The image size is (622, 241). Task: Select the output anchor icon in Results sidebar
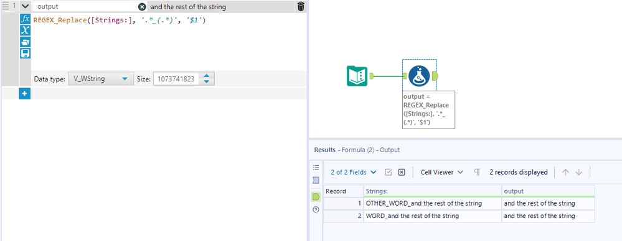(x=316, y=196)
